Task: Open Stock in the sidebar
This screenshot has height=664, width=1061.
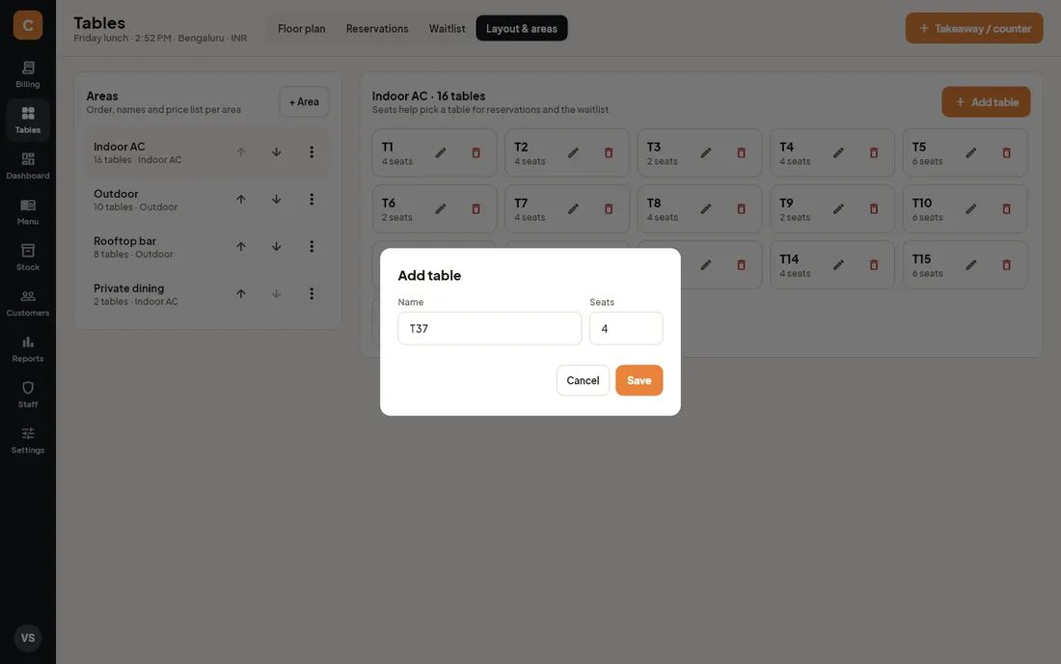Action: pyautogui.click(x=28, y=258)
